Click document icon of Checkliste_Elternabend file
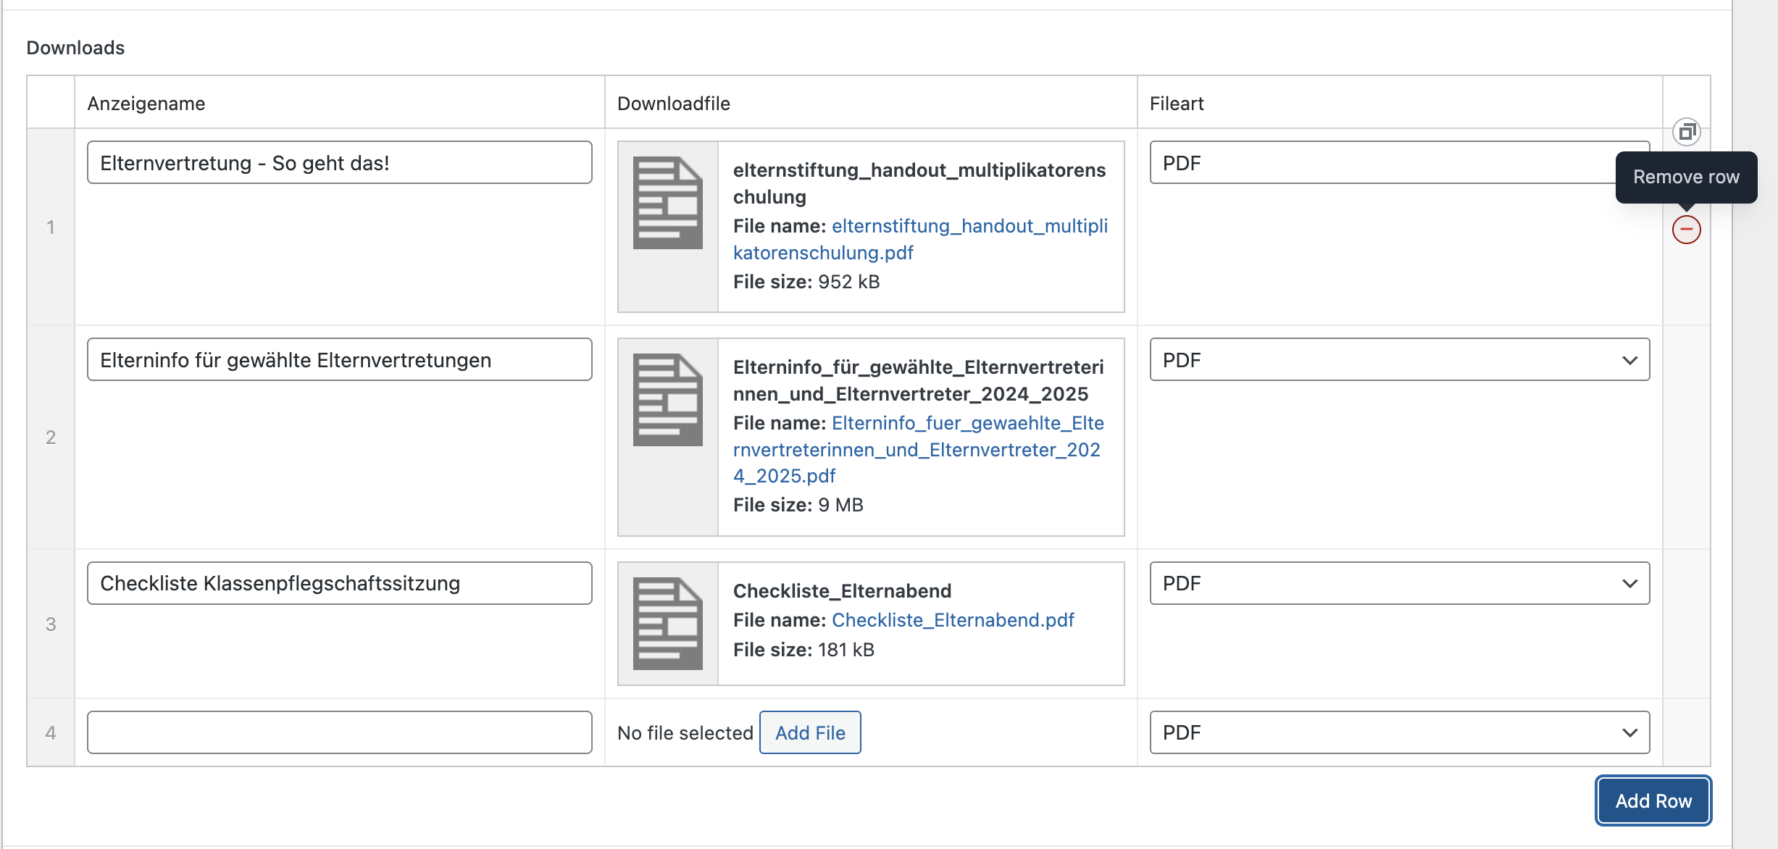Image resolution: width=1778 pixels, height=849 pixels. click(x=667, y=623)
